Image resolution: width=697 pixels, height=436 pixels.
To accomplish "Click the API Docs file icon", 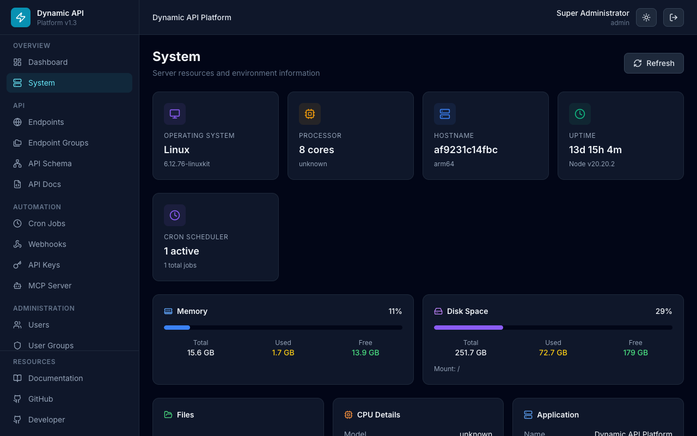I will coord(17,184).
